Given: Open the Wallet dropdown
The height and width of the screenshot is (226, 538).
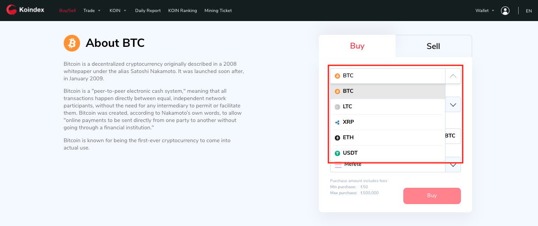Looking at the screenshot, I should tap(485, 11).
